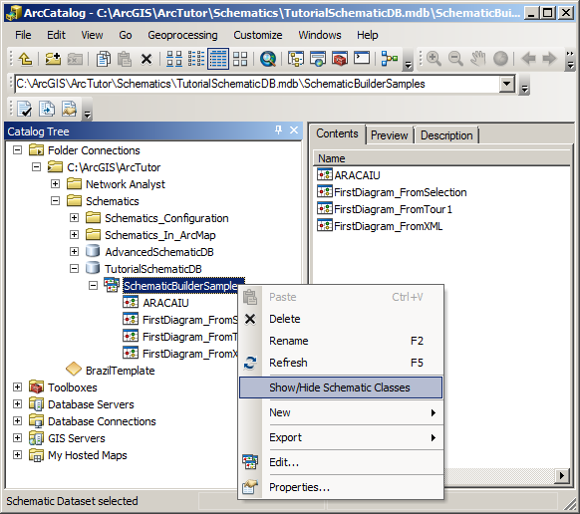
Task: Expand the AdvancedSchematicDB geodatabase
Action: 75,251
